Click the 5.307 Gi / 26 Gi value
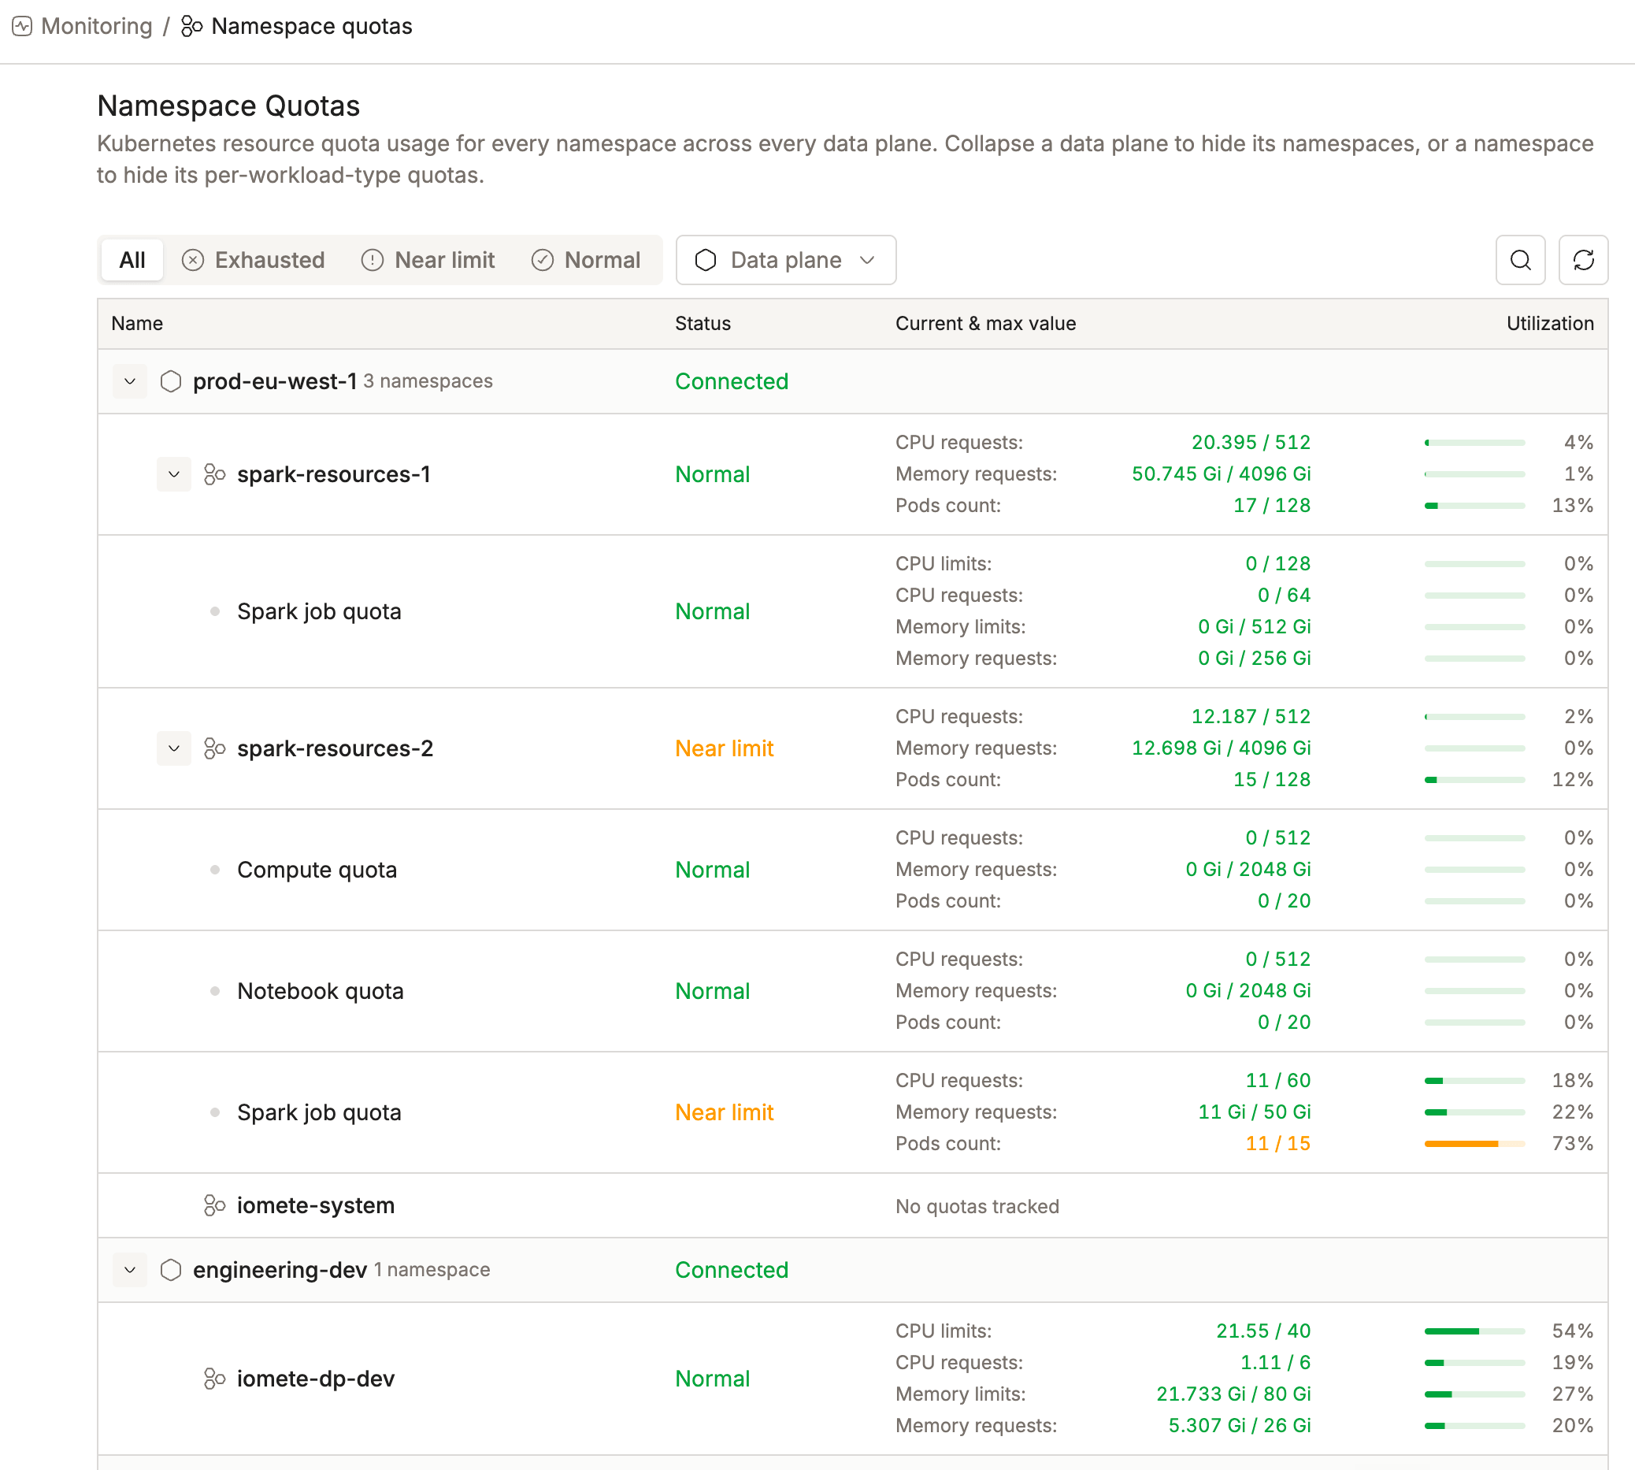The height and width of the screenshot is (1470, 1635). tap(1240, 1426)
